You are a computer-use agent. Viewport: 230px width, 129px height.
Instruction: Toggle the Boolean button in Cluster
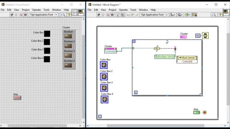68,36
